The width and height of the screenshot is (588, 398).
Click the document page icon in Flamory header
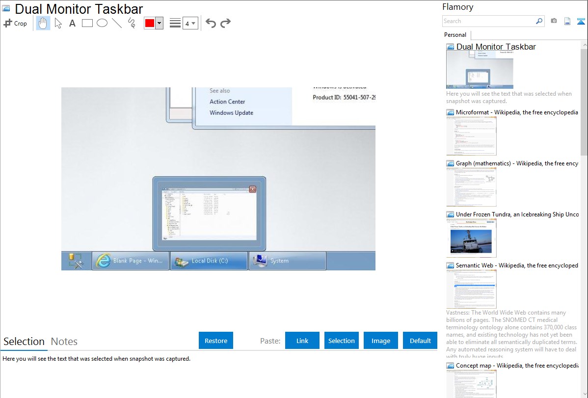[567, 21]
